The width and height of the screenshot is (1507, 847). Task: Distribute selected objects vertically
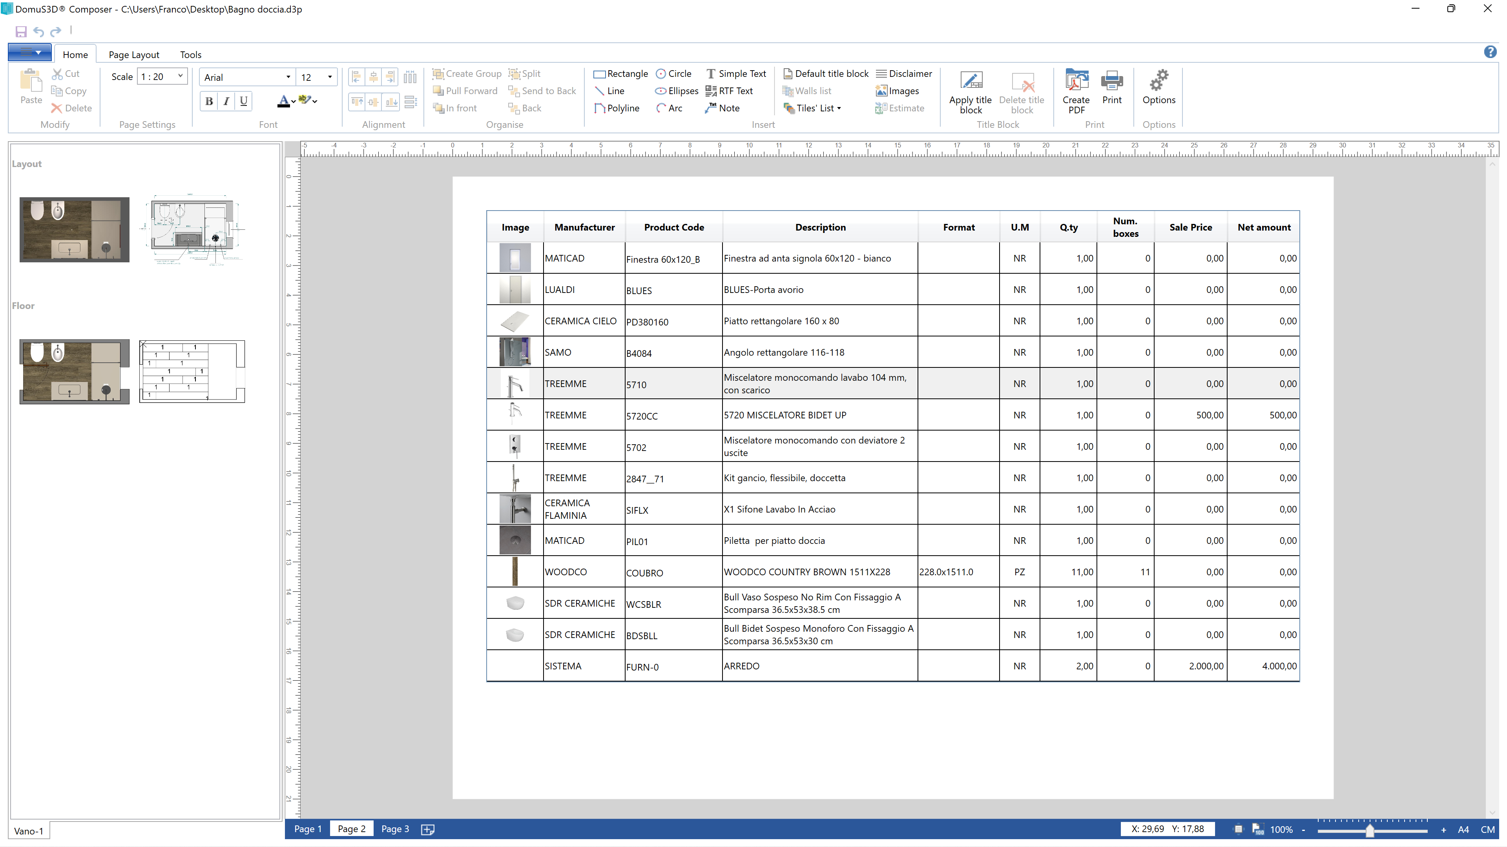[411, 102]
